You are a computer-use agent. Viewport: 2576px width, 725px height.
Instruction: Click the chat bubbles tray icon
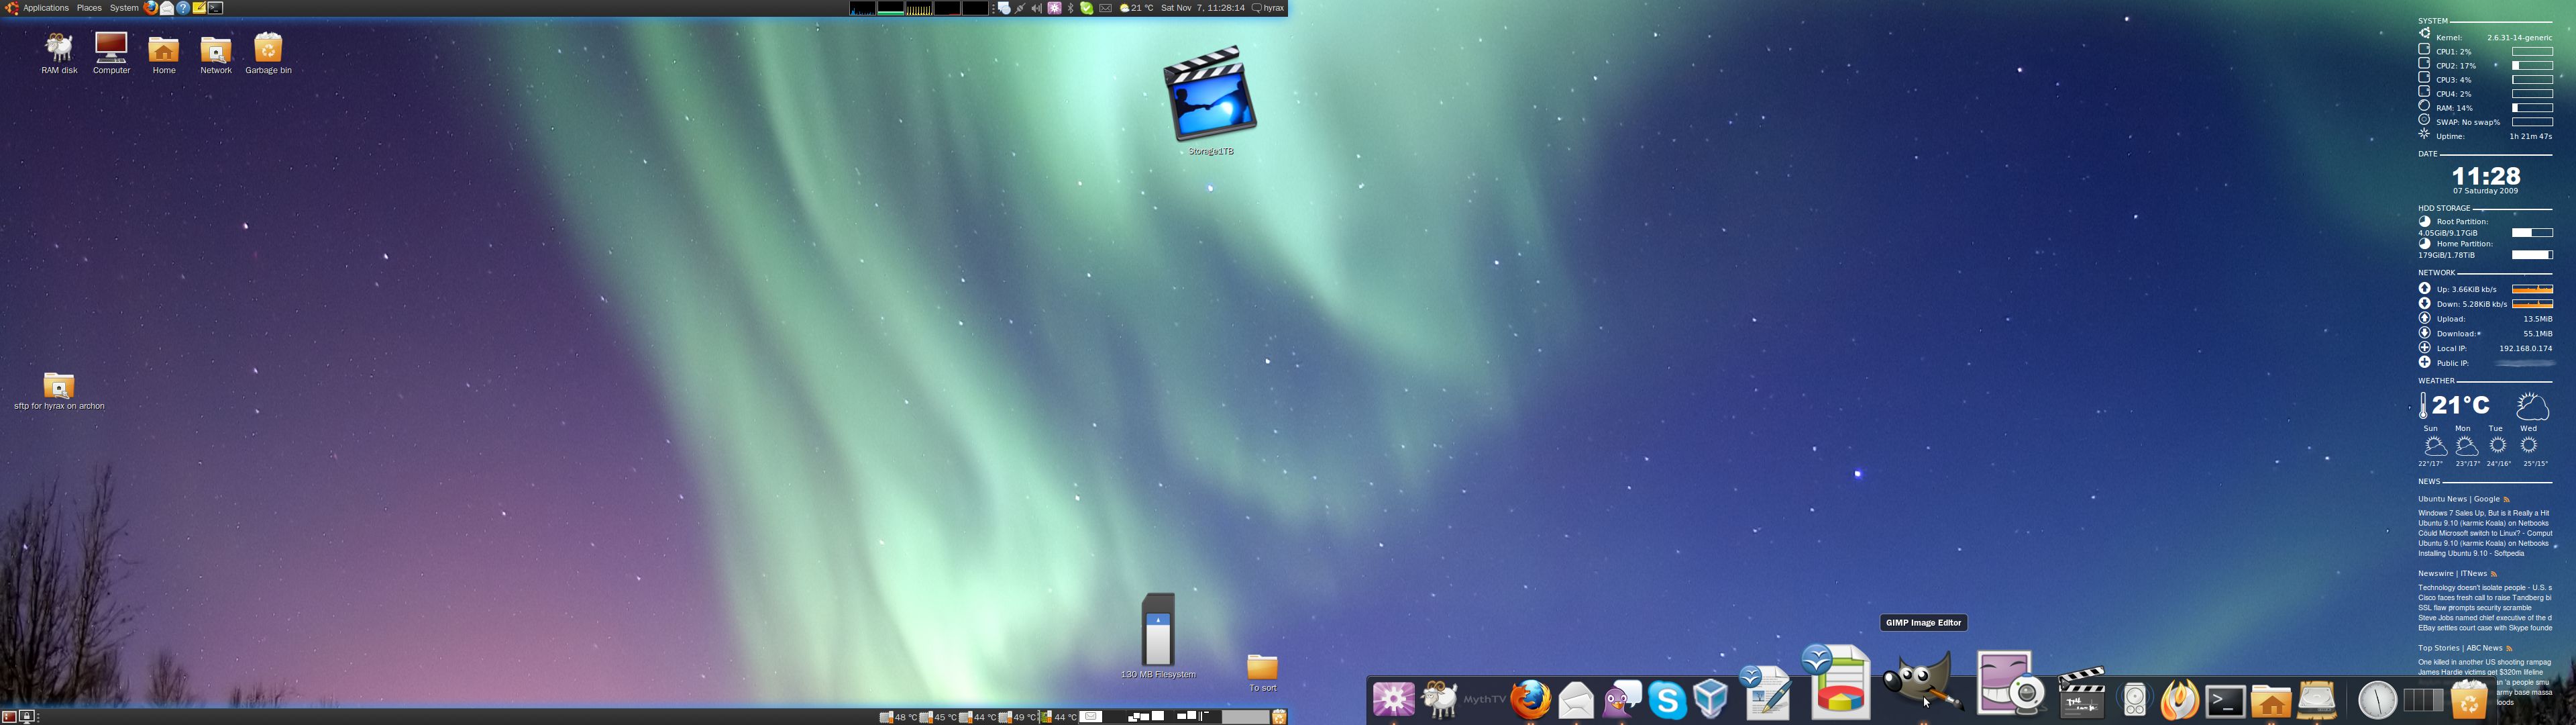pyautogui.click(x=1004, y=8)
